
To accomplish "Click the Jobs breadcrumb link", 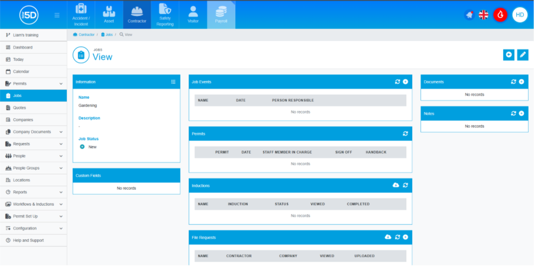I will coord(107,35).
